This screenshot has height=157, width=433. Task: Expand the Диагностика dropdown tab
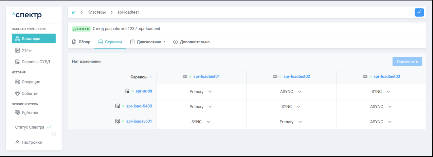pos(148,42)
